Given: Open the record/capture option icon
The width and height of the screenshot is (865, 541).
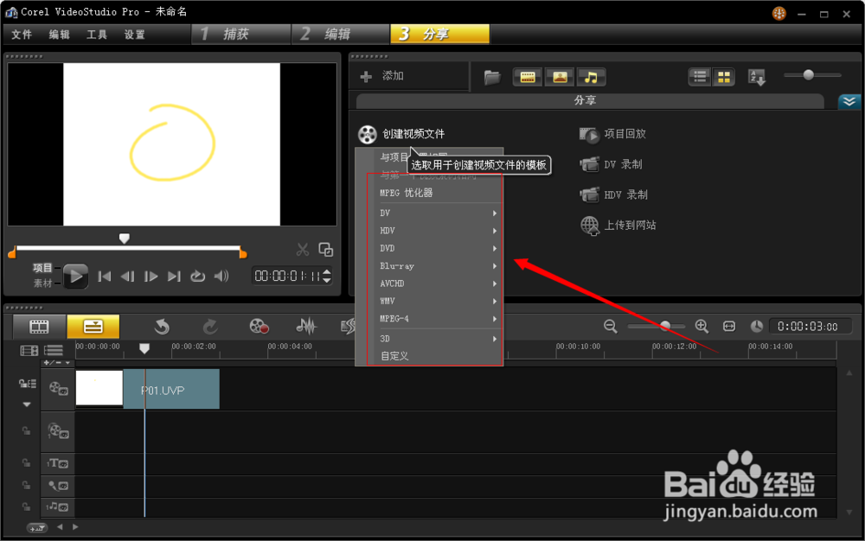Looking at the screenshot, I should (x=259, y=326).
